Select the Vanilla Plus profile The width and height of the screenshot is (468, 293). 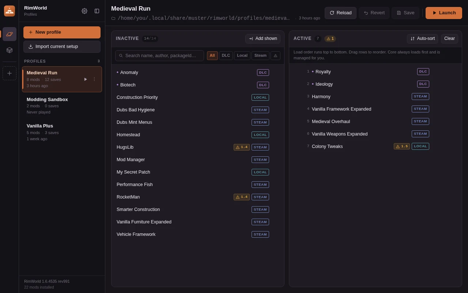(x=62, y=132)
